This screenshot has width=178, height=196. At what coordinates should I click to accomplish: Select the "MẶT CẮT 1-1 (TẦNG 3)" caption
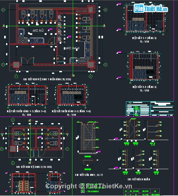(x=144, y=38)
